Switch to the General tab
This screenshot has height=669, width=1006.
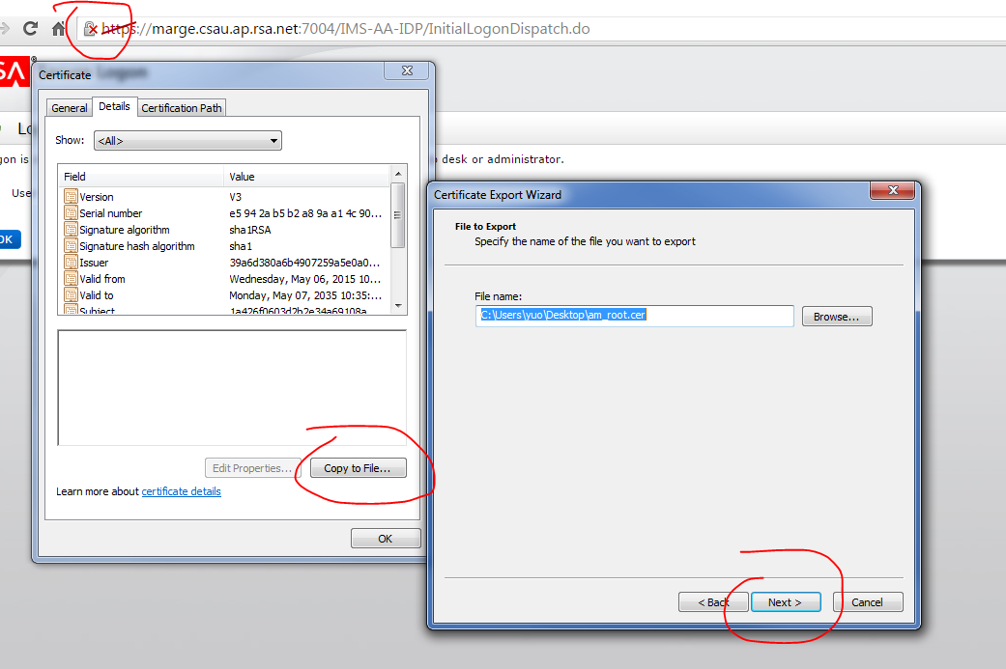click(70, 108)
